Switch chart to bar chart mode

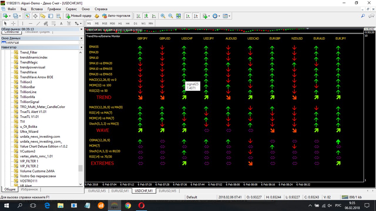138,16
